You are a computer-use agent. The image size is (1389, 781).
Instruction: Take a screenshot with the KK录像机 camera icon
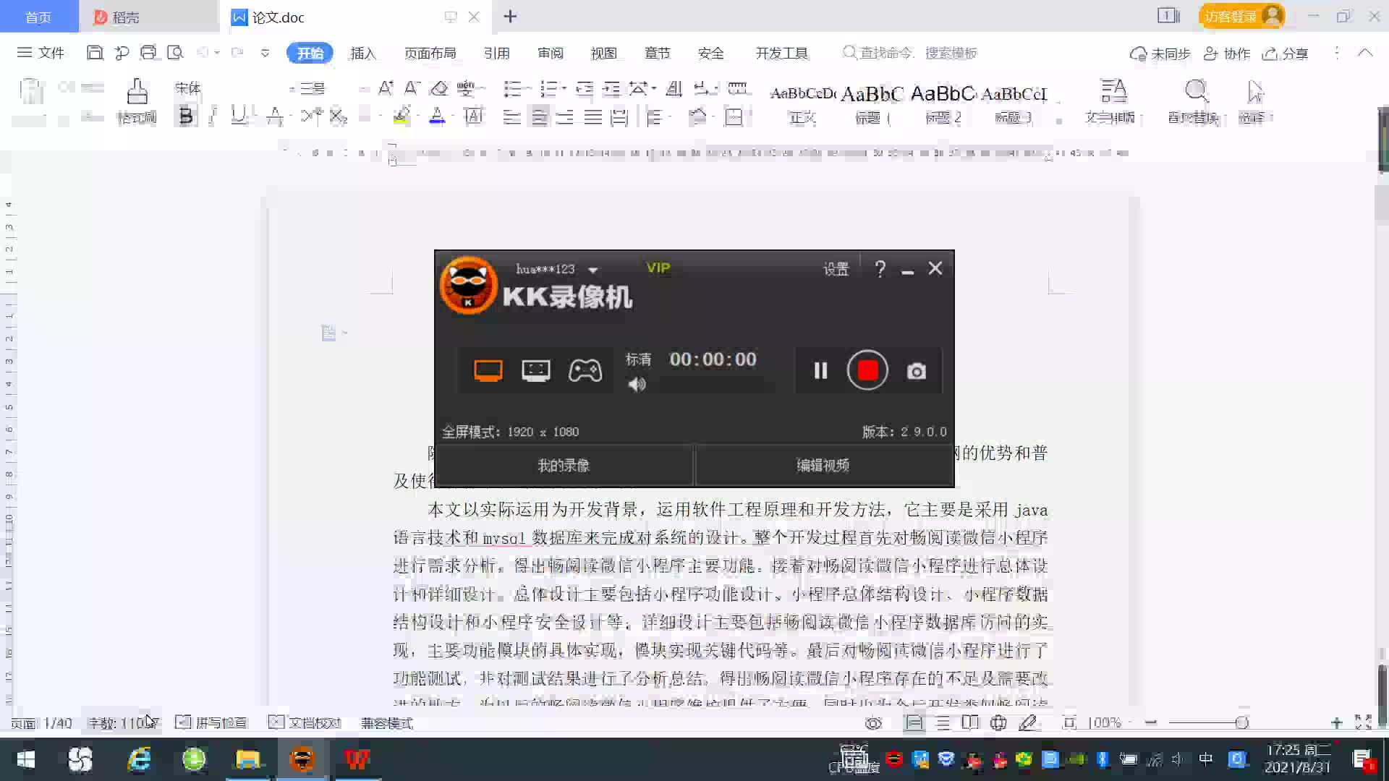(917, 371)
